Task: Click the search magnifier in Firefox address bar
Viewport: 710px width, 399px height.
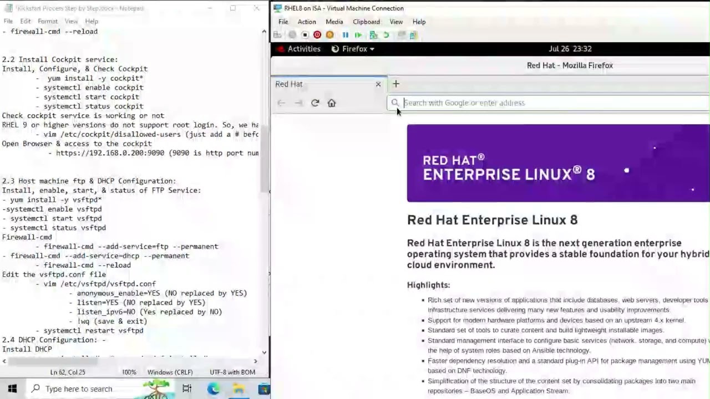Action: 395,103
